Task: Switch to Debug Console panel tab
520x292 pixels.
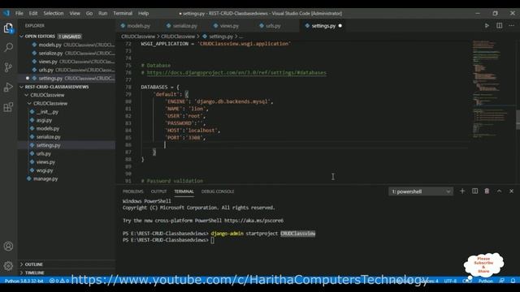Action: (x=218, y=191)
